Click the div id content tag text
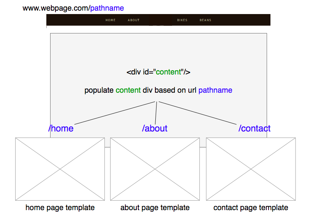Viewport: 313px width, 220px height. pos(158,72)
